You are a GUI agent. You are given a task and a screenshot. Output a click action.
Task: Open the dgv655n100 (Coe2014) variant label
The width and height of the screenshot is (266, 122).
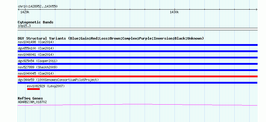[36, 48]
